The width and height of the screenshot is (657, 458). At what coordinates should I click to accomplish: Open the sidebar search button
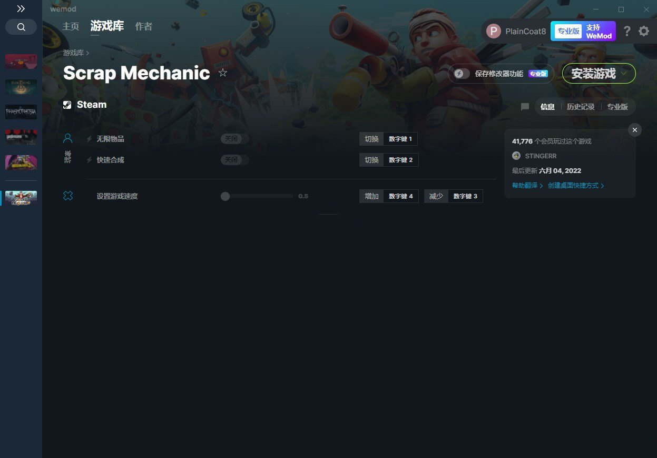[x=21, y=27]
